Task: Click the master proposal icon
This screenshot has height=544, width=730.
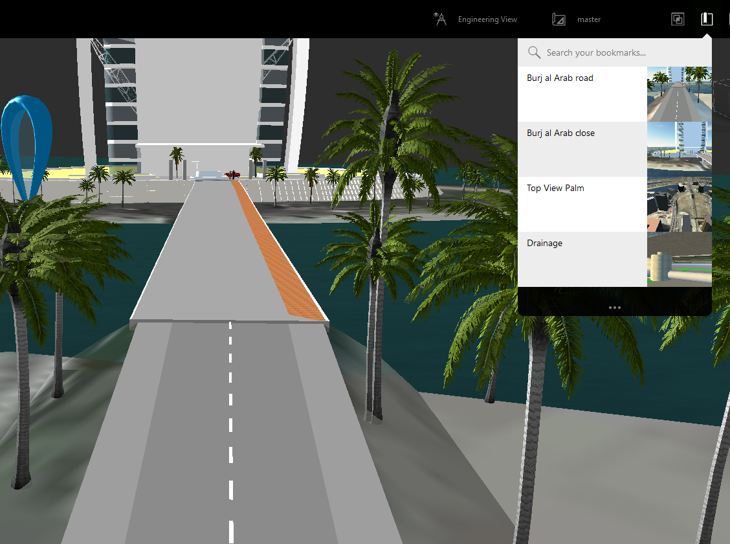Action: 559,19
